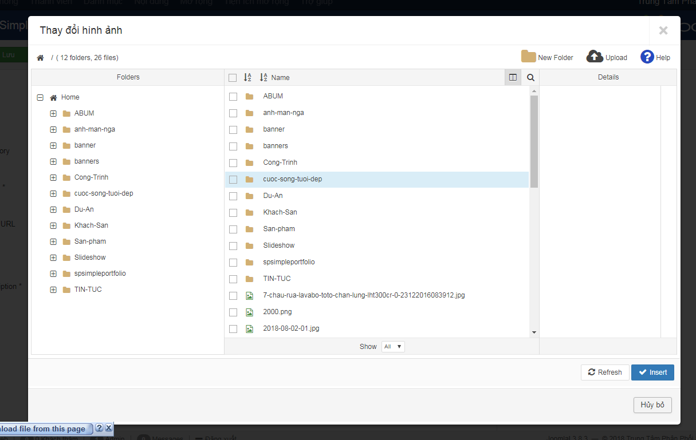Sort by Name with the A-Z icon beside Name

(264, 77)
